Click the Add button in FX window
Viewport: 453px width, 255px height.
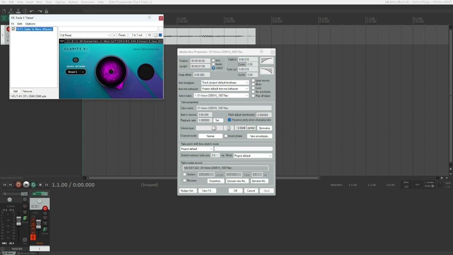pyautogui.click(x=15, y=91)
